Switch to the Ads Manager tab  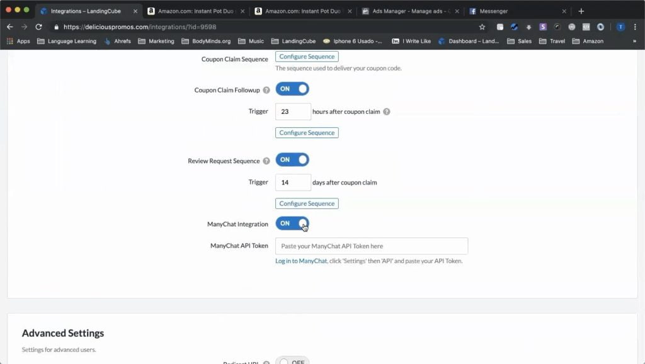click(x=410, y=11)
